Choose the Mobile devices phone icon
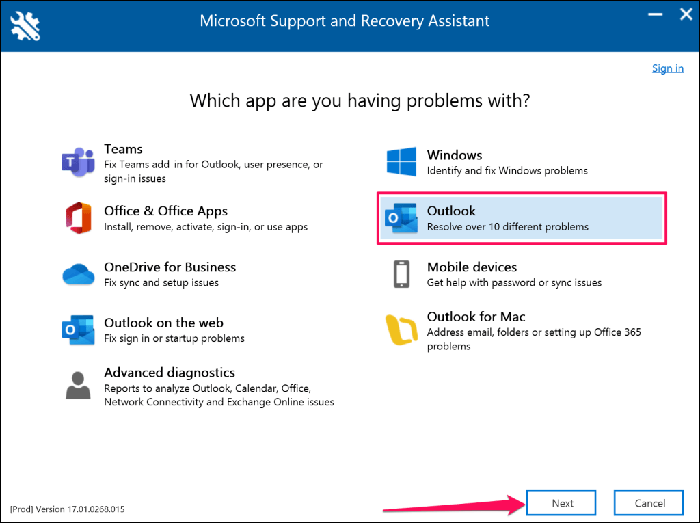The height and width of the screenshot is (523, 700). coord(402,274)
